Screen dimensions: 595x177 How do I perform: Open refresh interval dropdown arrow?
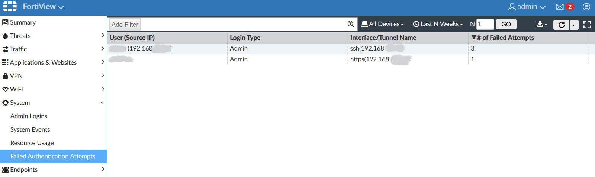573,25
